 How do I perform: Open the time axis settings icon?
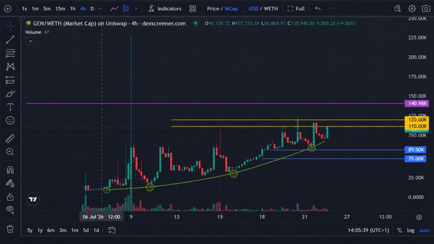(x=419, y=217)
